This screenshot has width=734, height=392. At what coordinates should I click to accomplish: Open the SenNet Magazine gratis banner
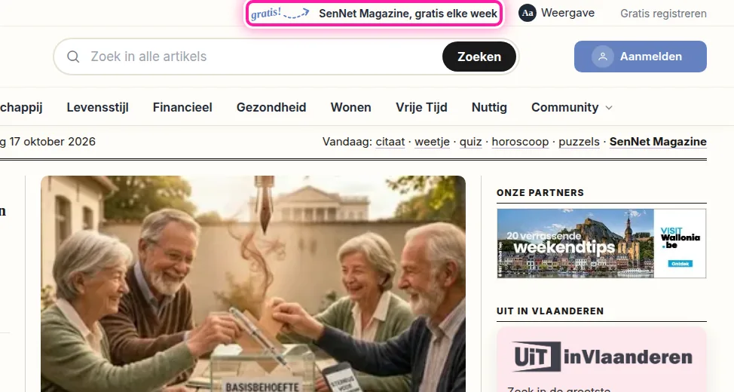(x=374, y=14)
